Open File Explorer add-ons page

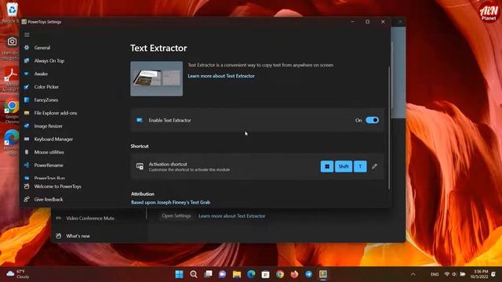56,113
